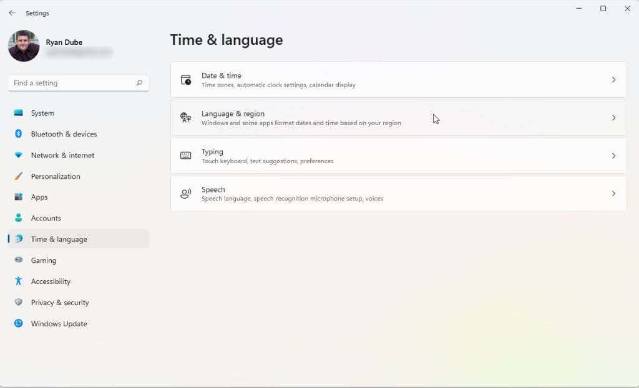
Task: Minimize the Settings window
Action: click(578, 9)
